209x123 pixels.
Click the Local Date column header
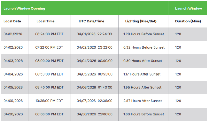pos(12,21)
